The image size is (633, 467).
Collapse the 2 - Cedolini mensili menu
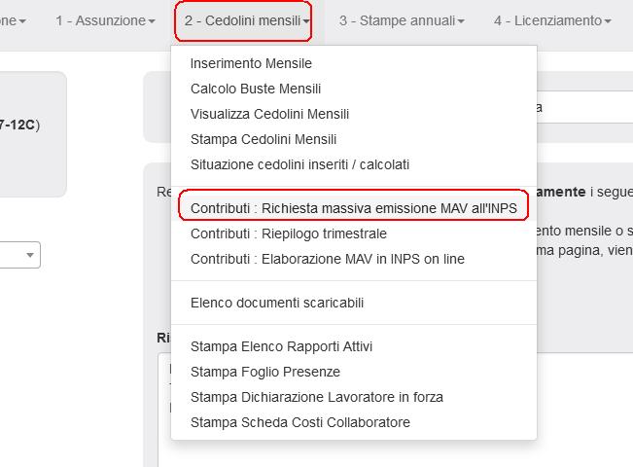pyautogui.click(x=244, y=20)
